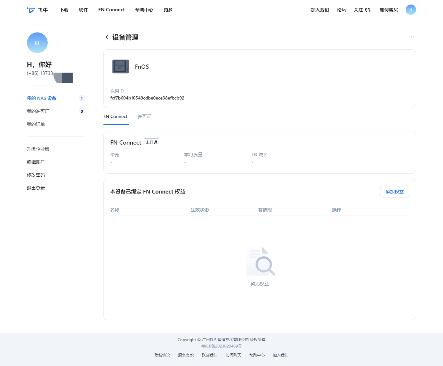This screenshot has width=443, height=366.
Task: Open 隐私协议 in the footer
Action: [x=162, y=355]
